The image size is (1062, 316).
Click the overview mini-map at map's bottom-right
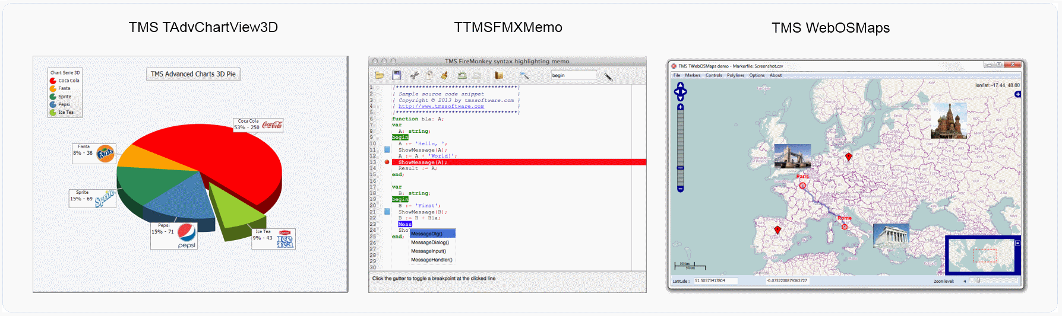click(981, 255)
